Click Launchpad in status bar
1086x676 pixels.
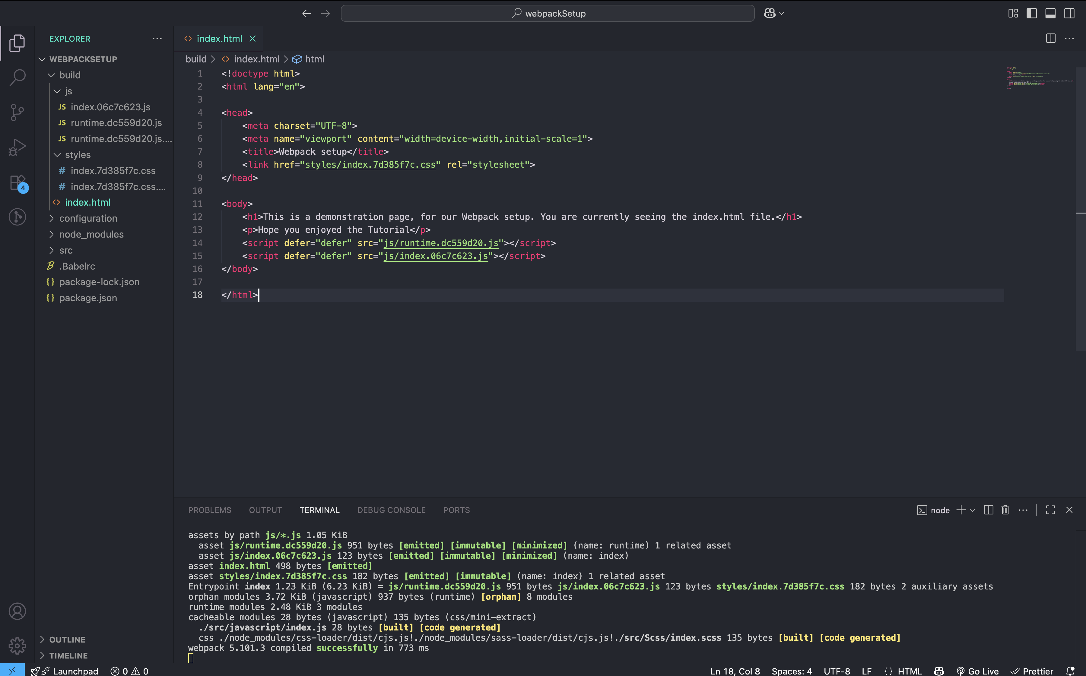65,671
